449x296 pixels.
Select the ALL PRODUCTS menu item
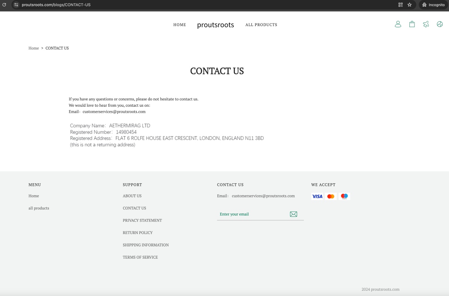click(x=261, y=25)
